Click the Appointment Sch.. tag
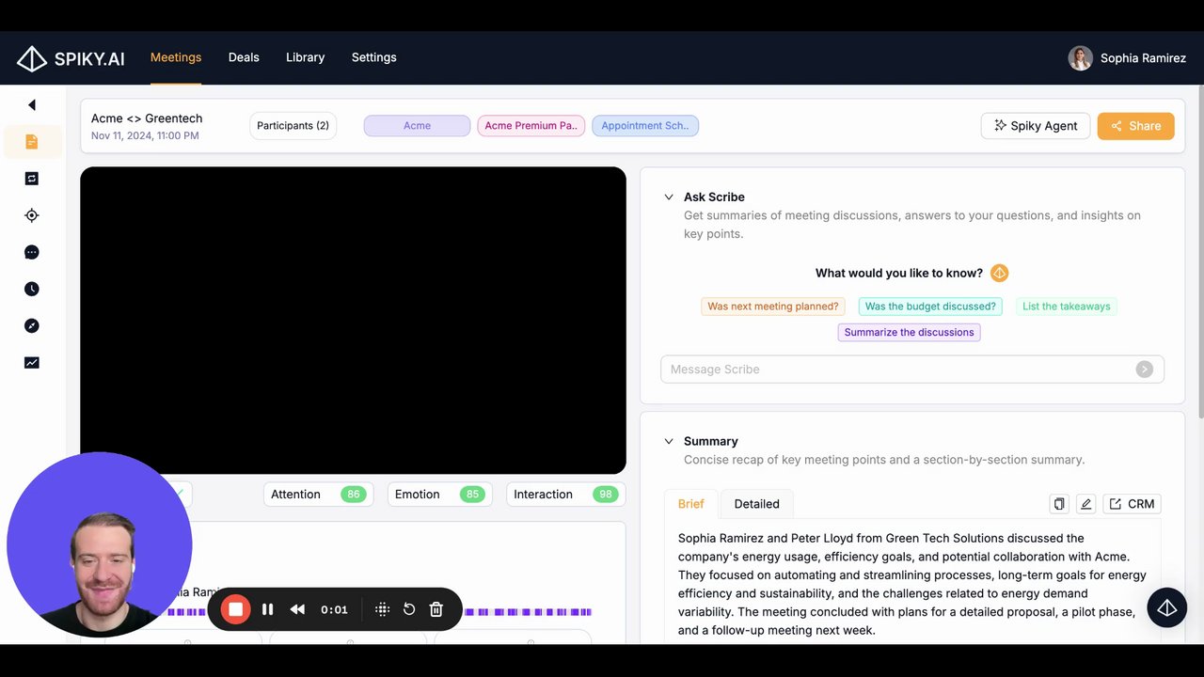Viewport: 1204px width, 677px height. 645,126
